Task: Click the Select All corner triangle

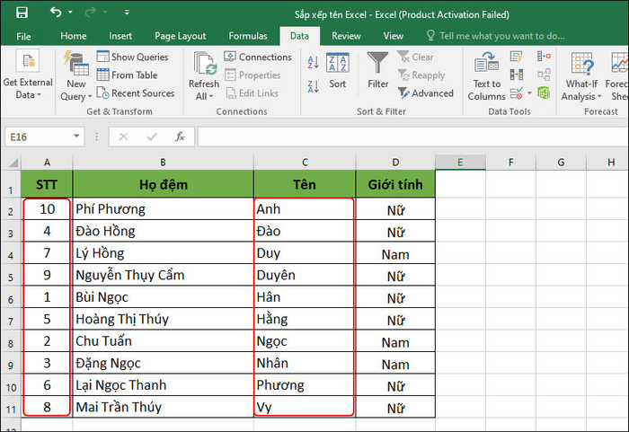Action: (12, 163)
